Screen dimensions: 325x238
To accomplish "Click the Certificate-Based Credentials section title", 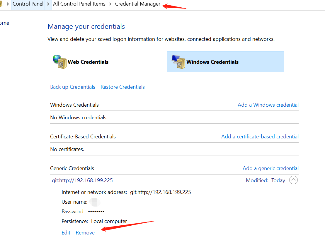I will coord(83,137).
